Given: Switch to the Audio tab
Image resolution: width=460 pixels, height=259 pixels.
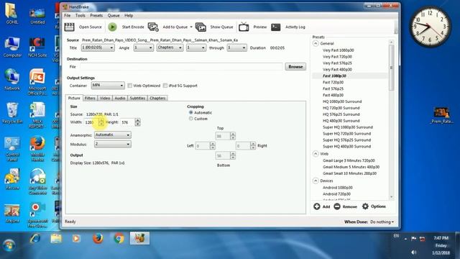Looking at the screenshot, I should 120,99.
